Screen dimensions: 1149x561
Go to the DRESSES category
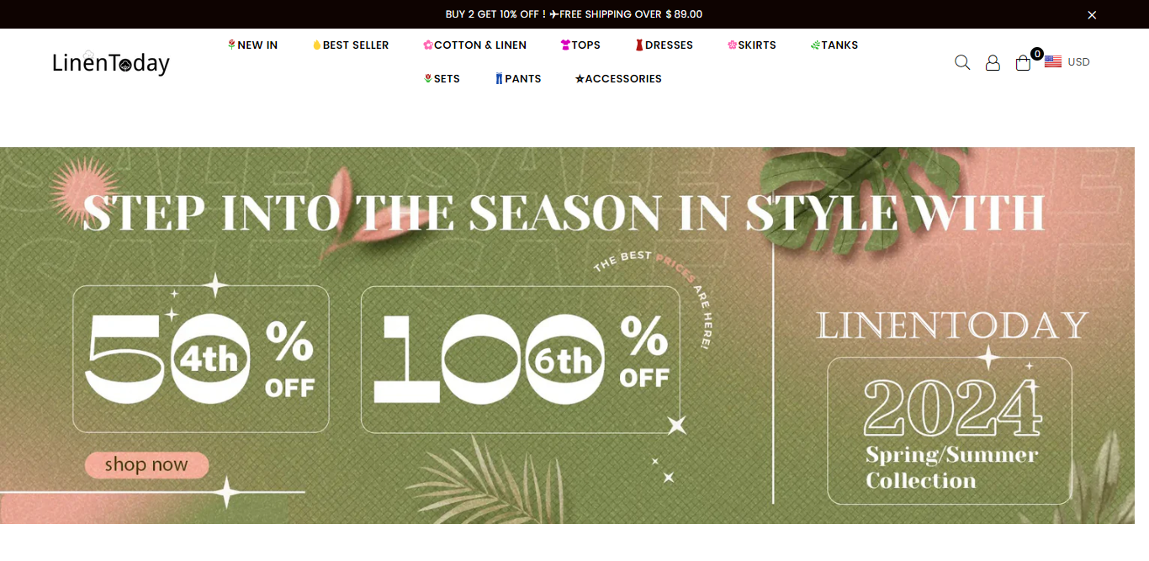click(664, 45)
